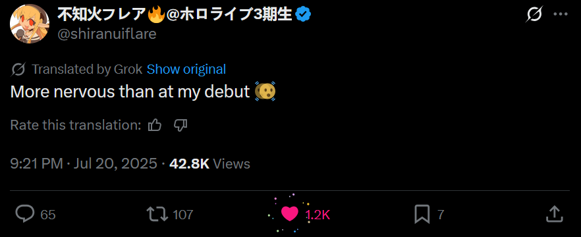The height and width of the screenshot is (237, 581).
Task: Click the Grok icon at top right
Action: (535, 14)
